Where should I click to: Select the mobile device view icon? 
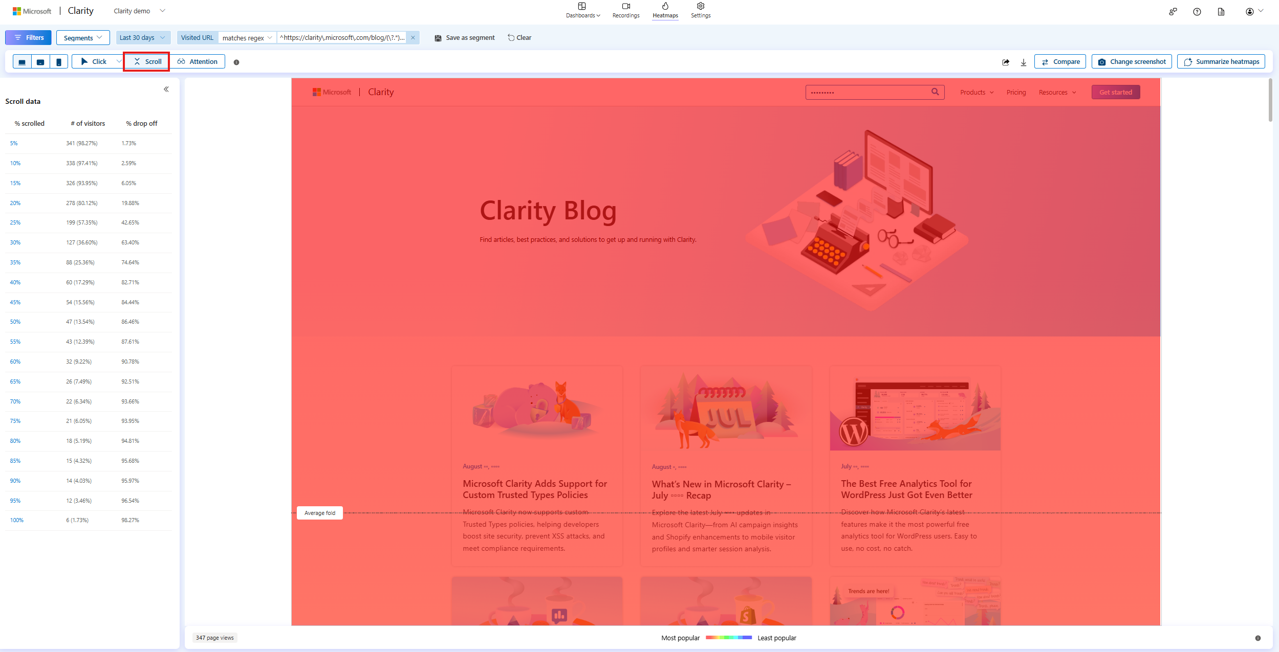[59, 62]
